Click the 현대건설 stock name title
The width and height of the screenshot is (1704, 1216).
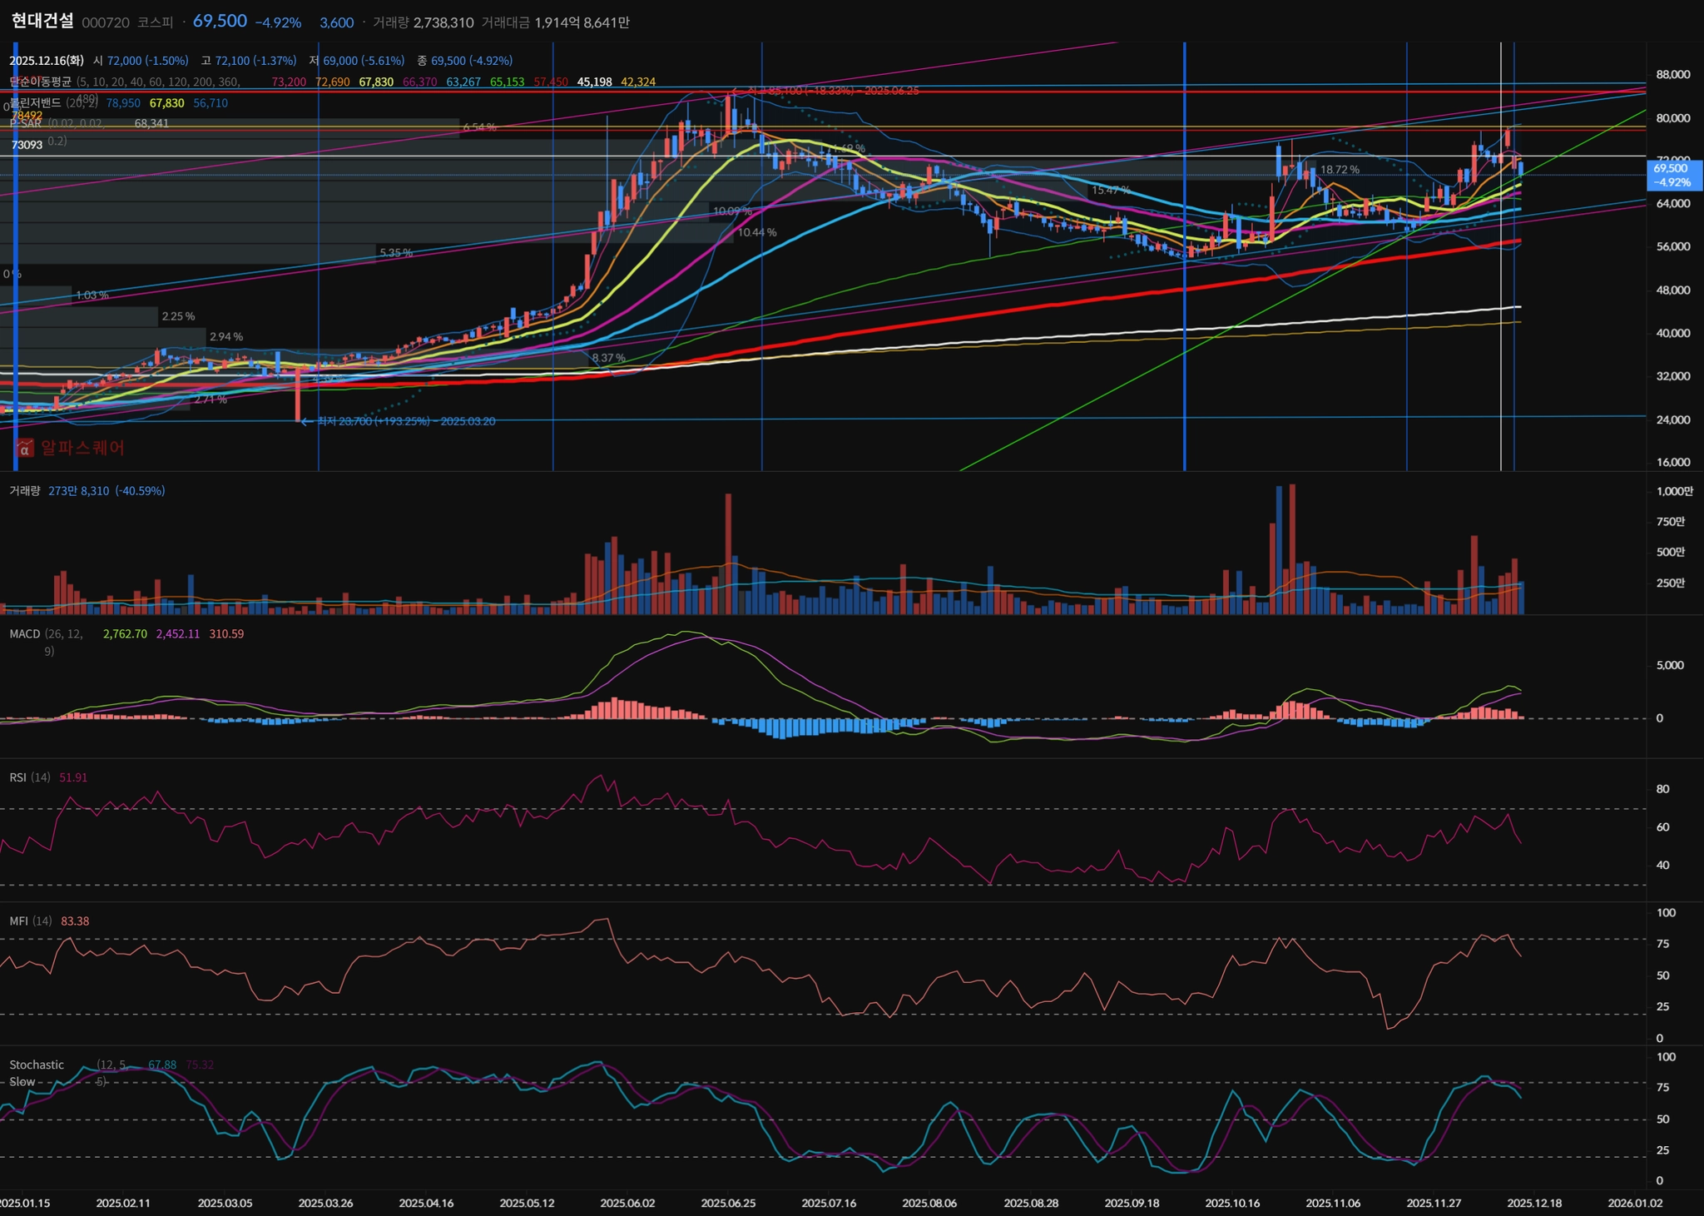[x=42, y=22]
